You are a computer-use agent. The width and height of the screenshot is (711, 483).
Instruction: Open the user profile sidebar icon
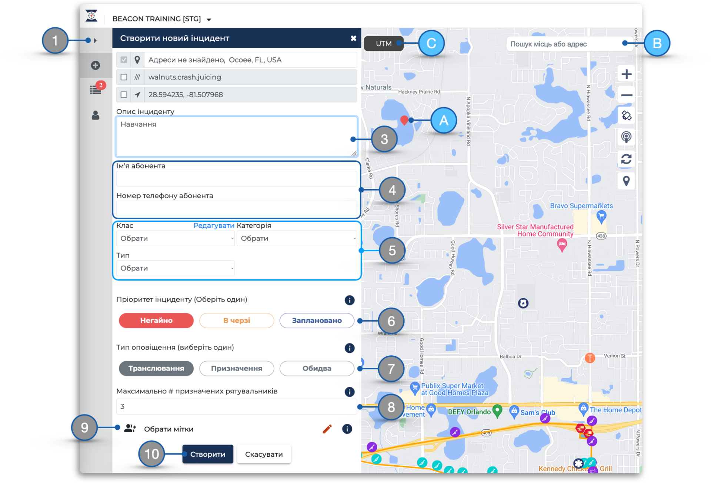tap(96, 115)
